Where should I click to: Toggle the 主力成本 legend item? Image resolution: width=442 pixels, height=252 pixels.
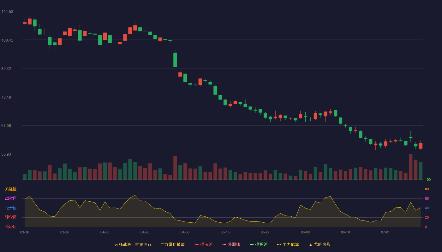pos(288,244)
